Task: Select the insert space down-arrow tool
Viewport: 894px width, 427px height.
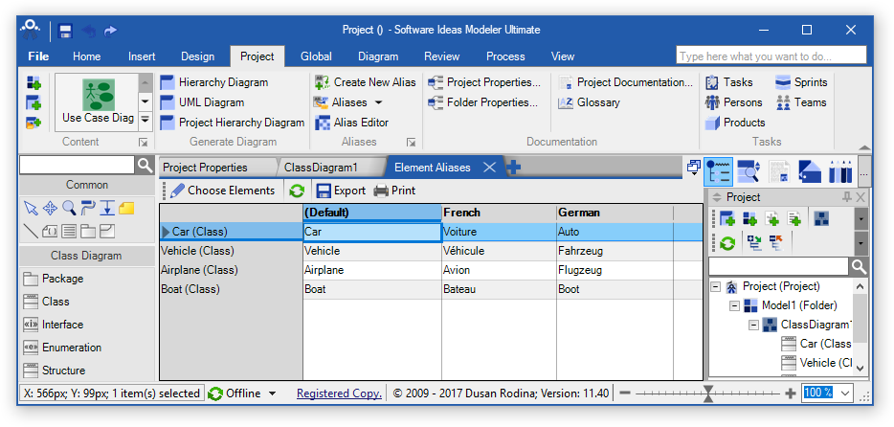Action: click(107, 209)
